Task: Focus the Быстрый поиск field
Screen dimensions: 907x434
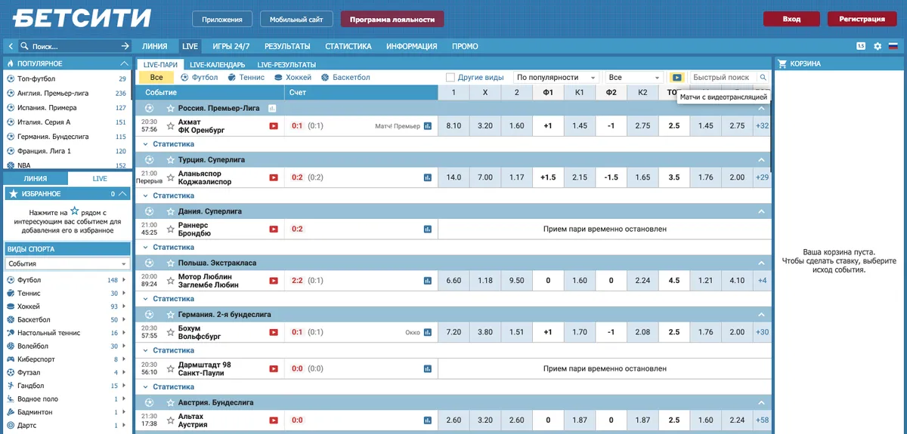Action: 723,77
